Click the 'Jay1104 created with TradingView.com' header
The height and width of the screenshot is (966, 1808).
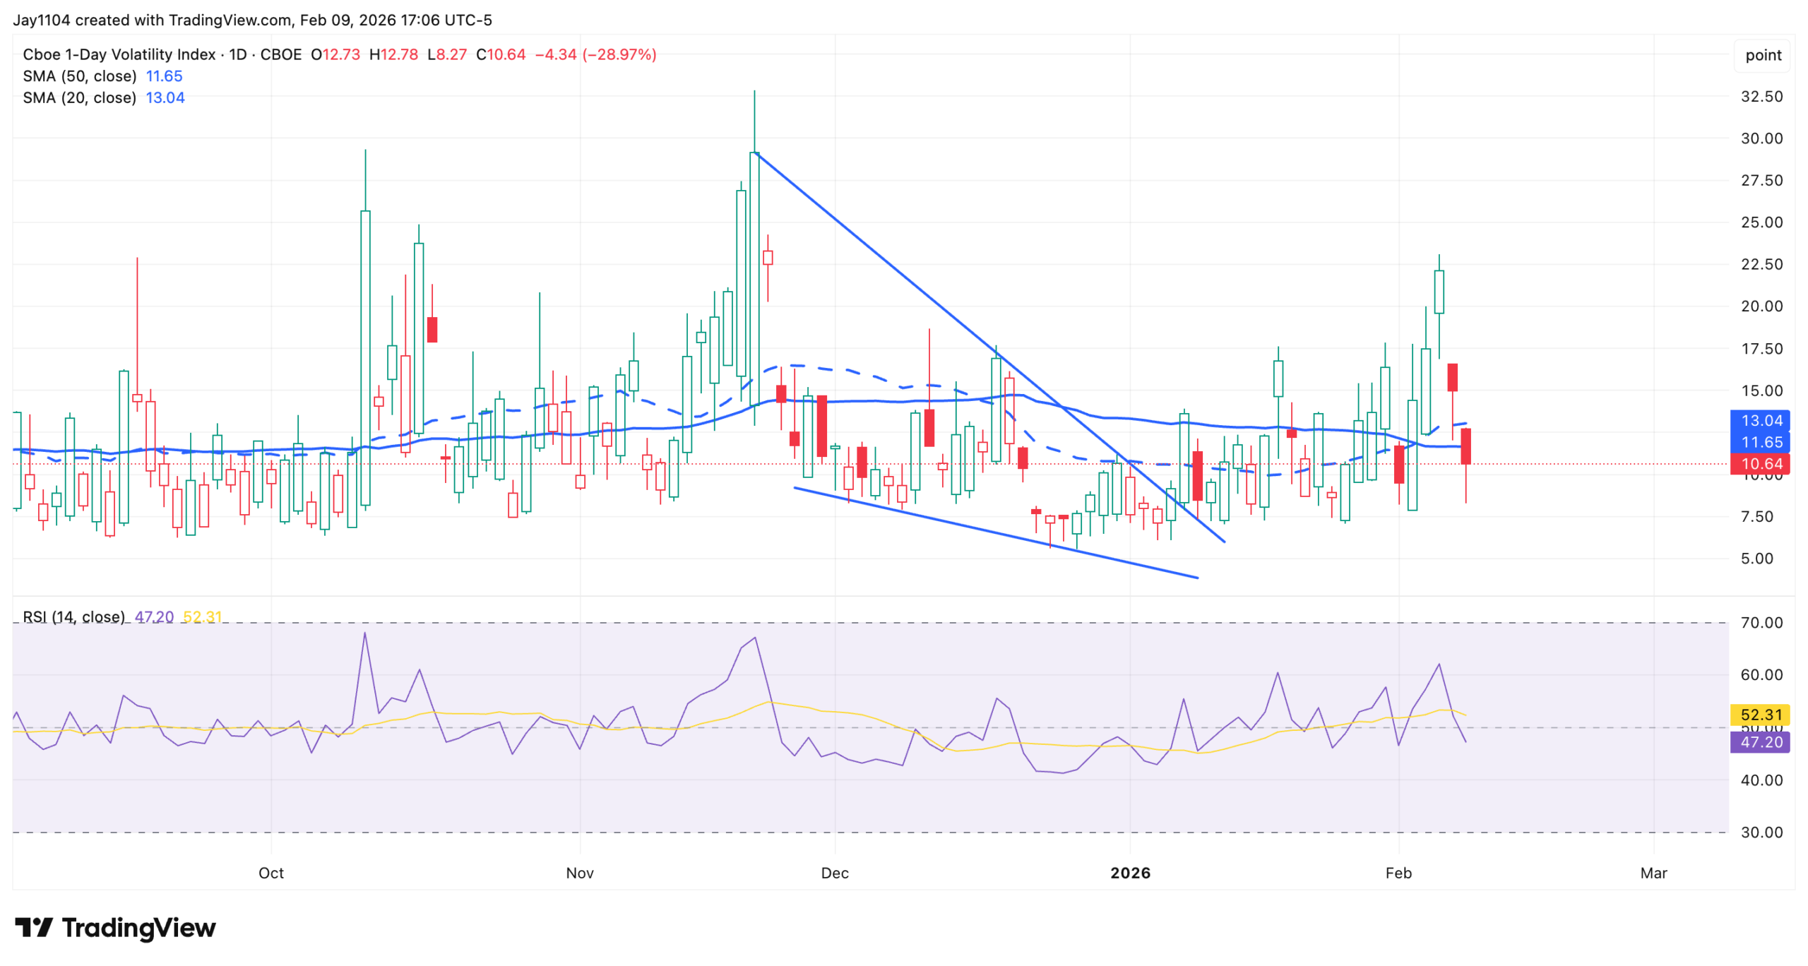(x=152, y=20)
